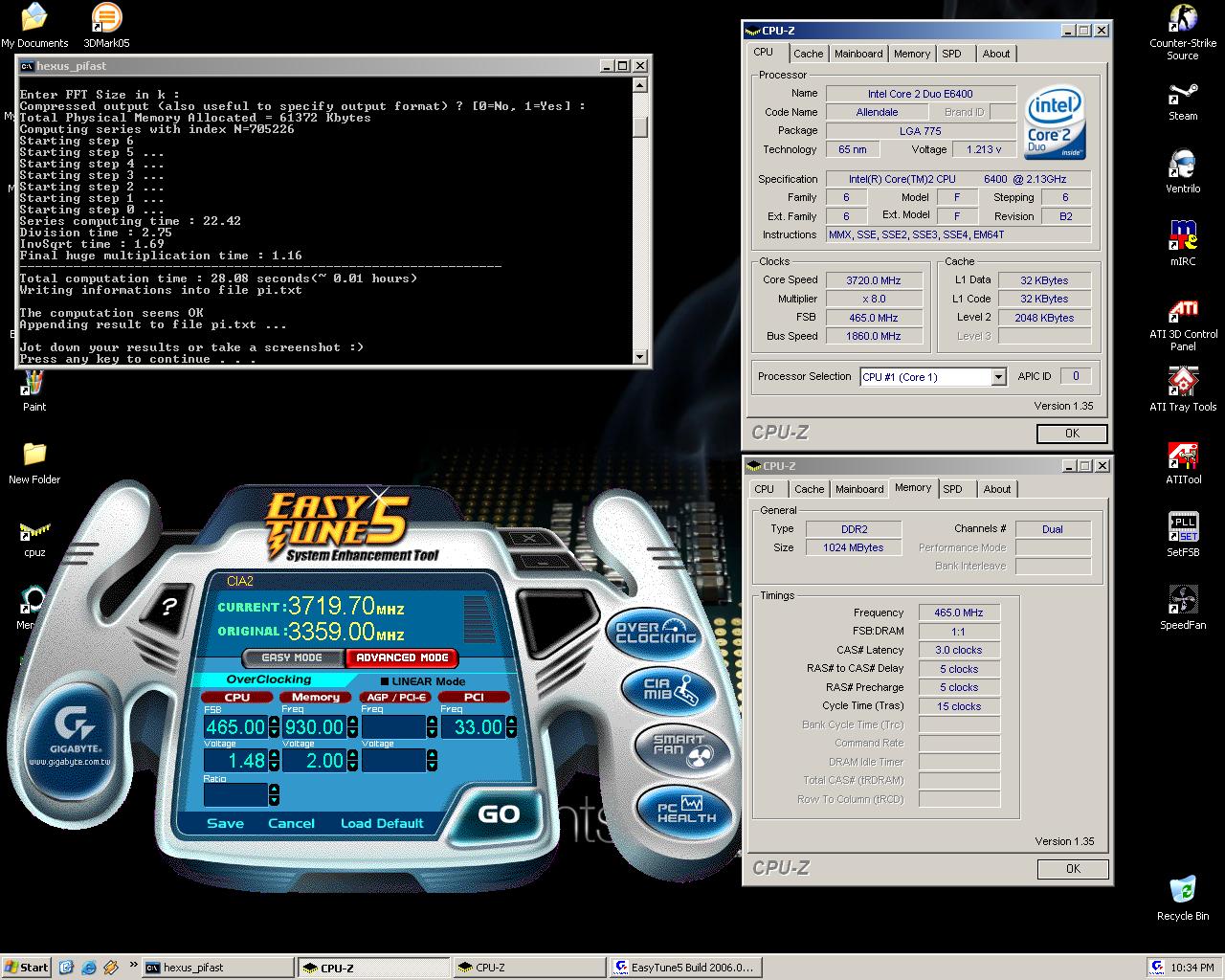
Task: Click the pifast console scrollbar thumb
Action: coord(640,126)
